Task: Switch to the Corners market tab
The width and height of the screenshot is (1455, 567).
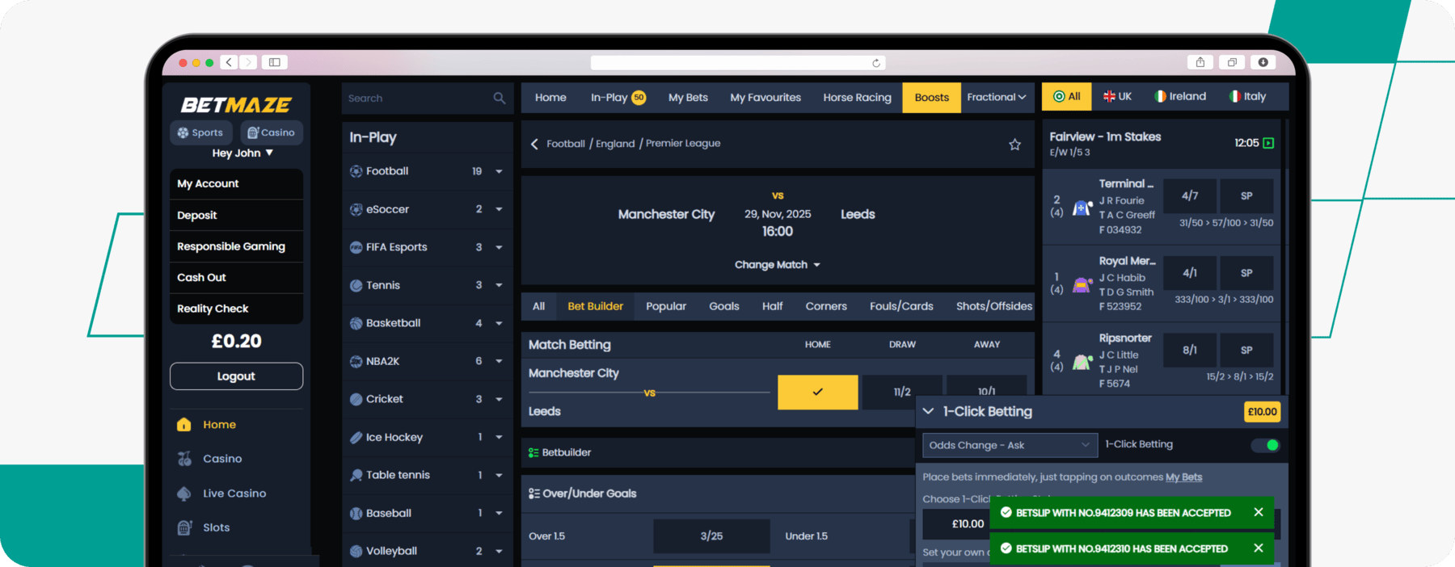Action: pos(826,306)
